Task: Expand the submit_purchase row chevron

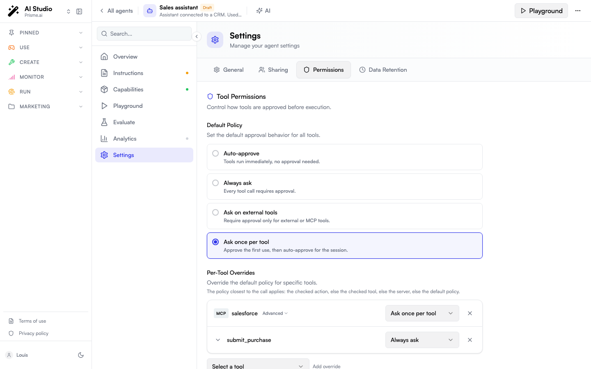Action: [x=218, y=340]
